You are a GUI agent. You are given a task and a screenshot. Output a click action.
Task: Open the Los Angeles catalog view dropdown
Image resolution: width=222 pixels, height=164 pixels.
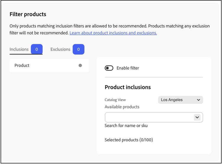click(180, 100)
